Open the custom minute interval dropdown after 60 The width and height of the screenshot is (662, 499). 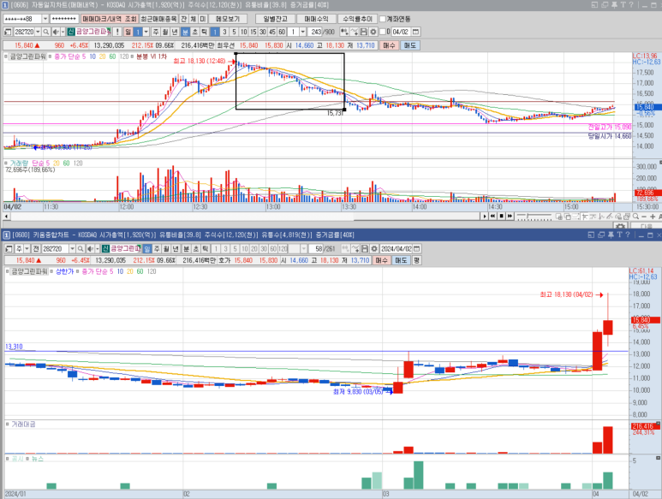(x=302, y=32)
